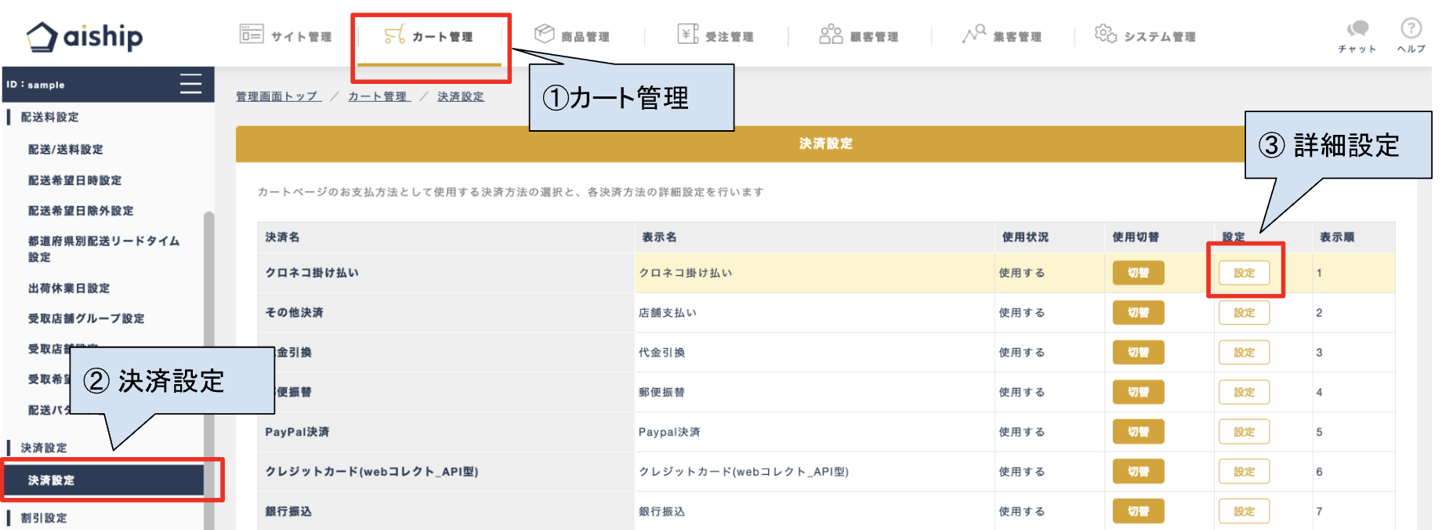Toggle usage for クロネコ掛け払い with 切替
The image size is (1442, 530).
(1138, 273)
